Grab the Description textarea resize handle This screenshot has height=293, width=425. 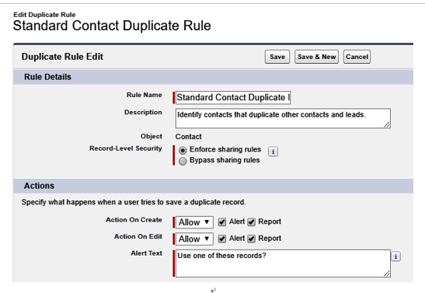(x=387, y=124)
